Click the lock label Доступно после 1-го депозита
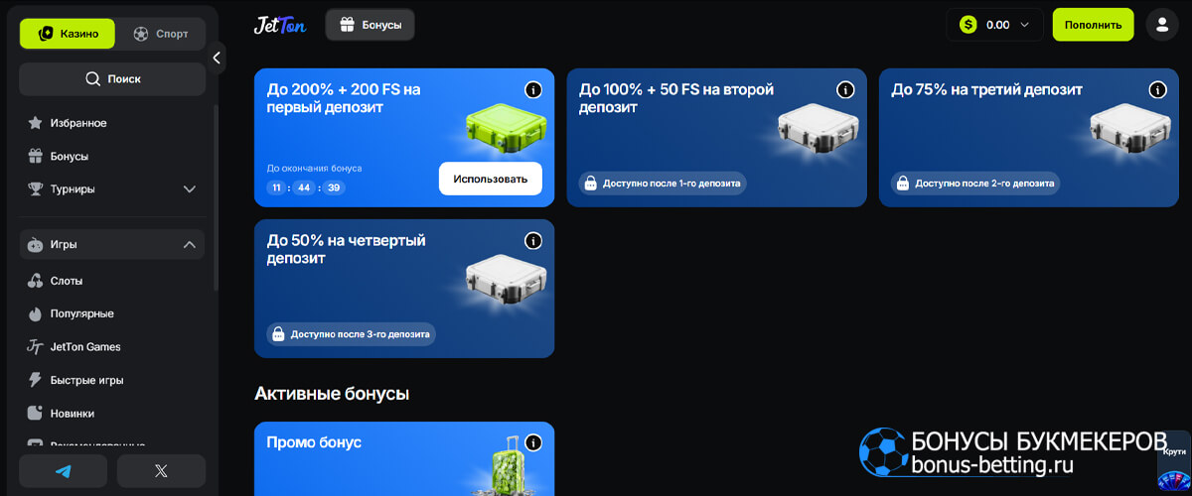This screenshot has height=496, width=1192. tap(663, 184)
